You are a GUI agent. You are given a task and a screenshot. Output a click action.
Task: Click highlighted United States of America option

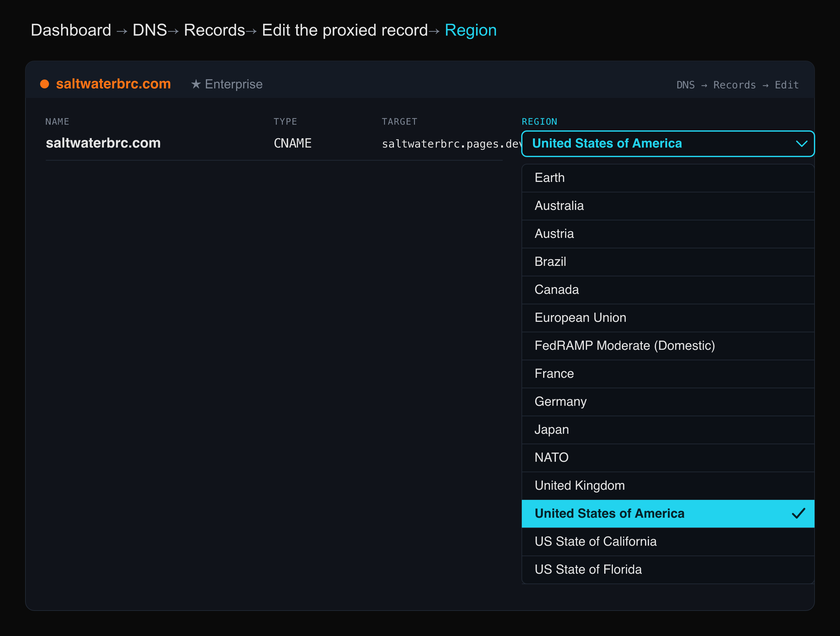pyautogui.click(x=668, y=514)
